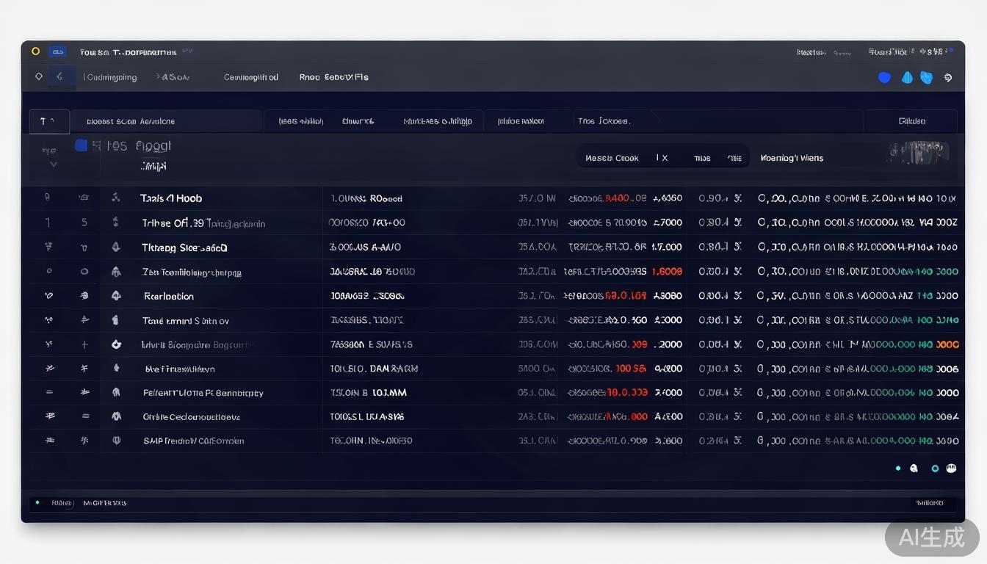Open the 'T' dropdown in the filter bar
This screenshot has width=987, height=564.
point(49,121)
